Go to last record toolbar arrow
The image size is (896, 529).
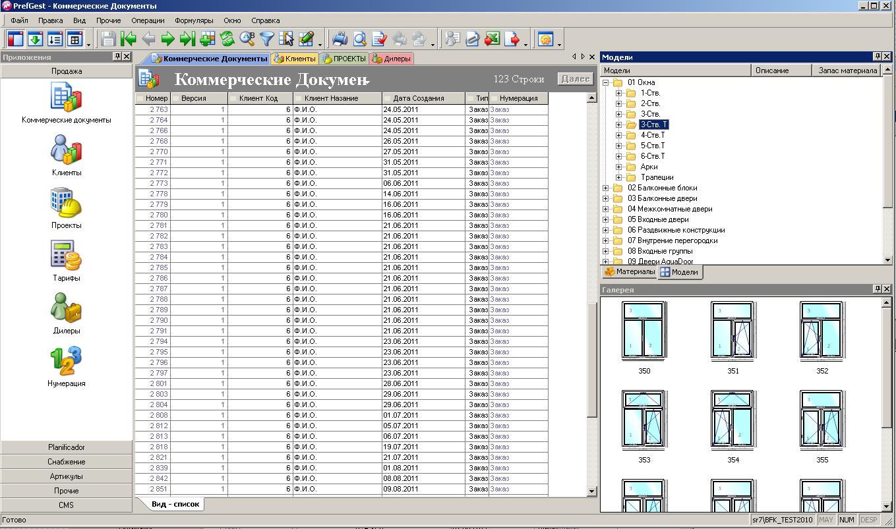point(188,39)
